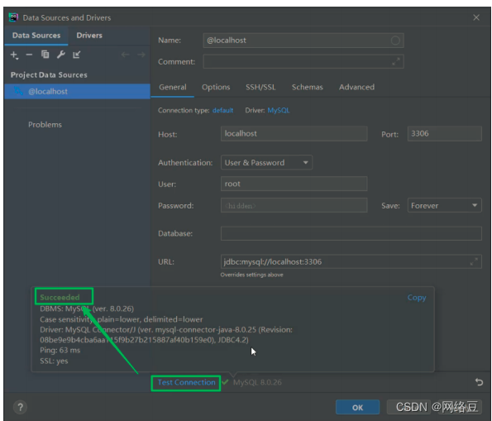The width and height of the screenshot is (492, 421).
Task: Click the Host field containing localhost
Action: [294, 134]
